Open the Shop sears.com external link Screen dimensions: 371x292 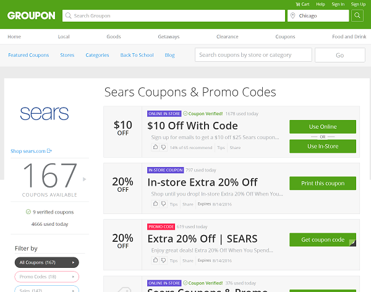pos(31,151)
